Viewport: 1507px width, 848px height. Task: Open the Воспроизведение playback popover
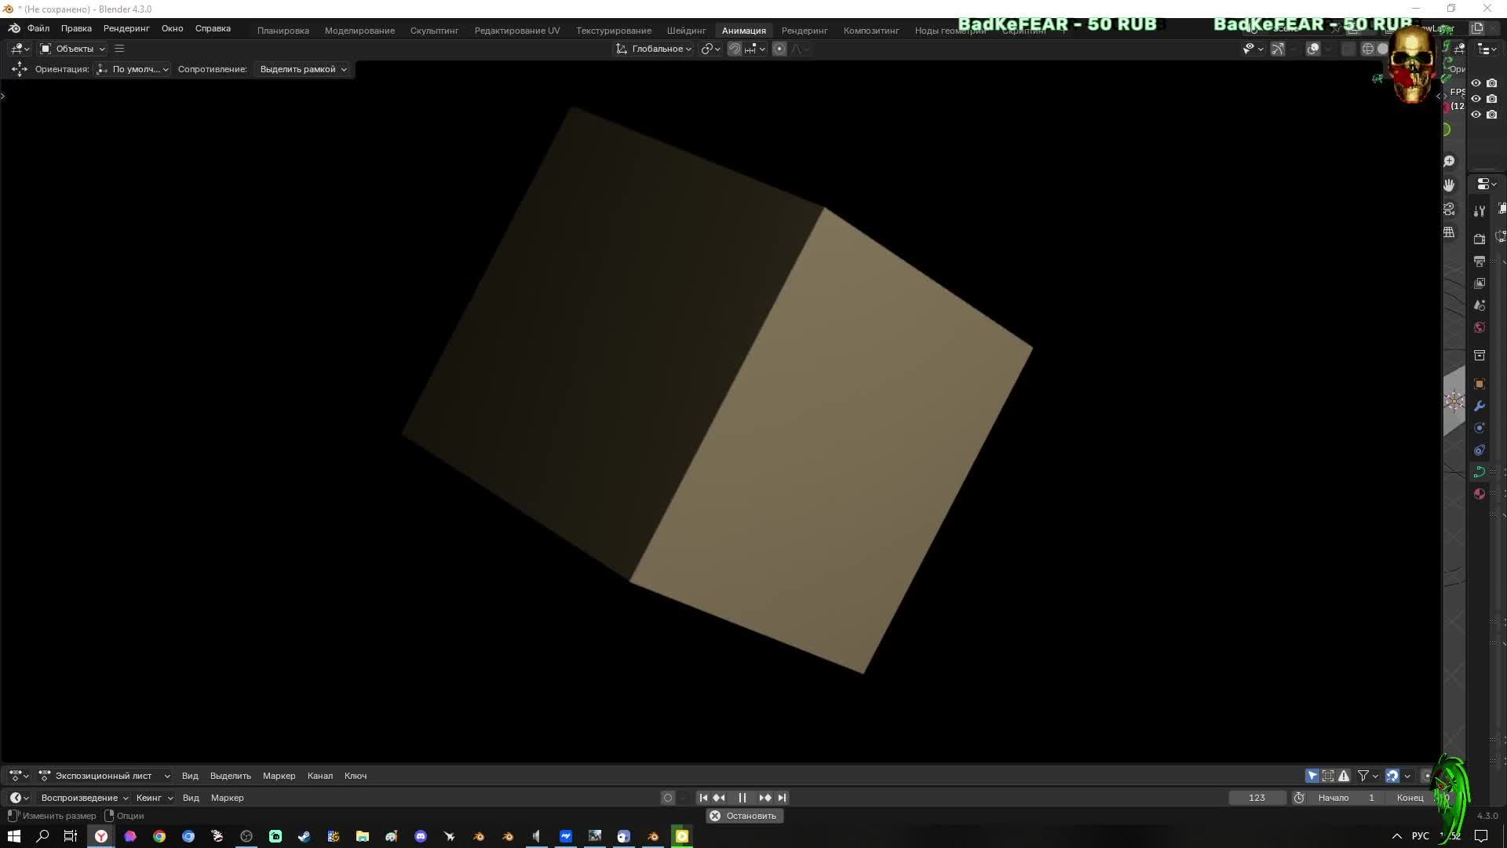tap(84, 798)
